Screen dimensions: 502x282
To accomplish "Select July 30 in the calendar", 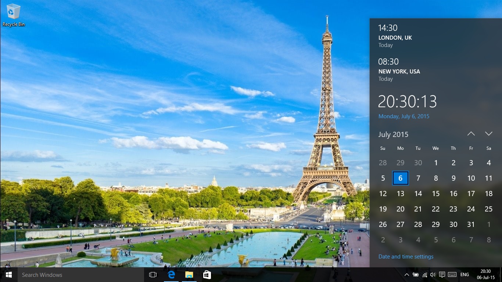I will tap(453, 224).
